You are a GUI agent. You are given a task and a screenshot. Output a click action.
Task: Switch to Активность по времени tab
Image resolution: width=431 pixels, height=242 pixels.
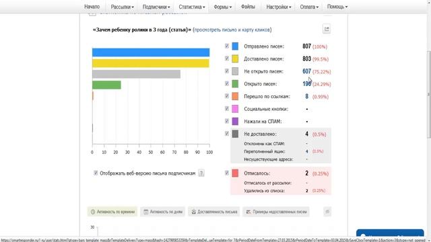(x=112, y=212)
